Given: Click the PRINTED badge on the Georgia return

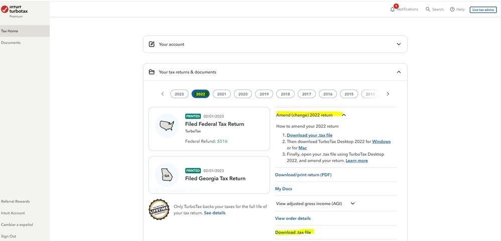Looking at the screenshot, I should point(193,170).
